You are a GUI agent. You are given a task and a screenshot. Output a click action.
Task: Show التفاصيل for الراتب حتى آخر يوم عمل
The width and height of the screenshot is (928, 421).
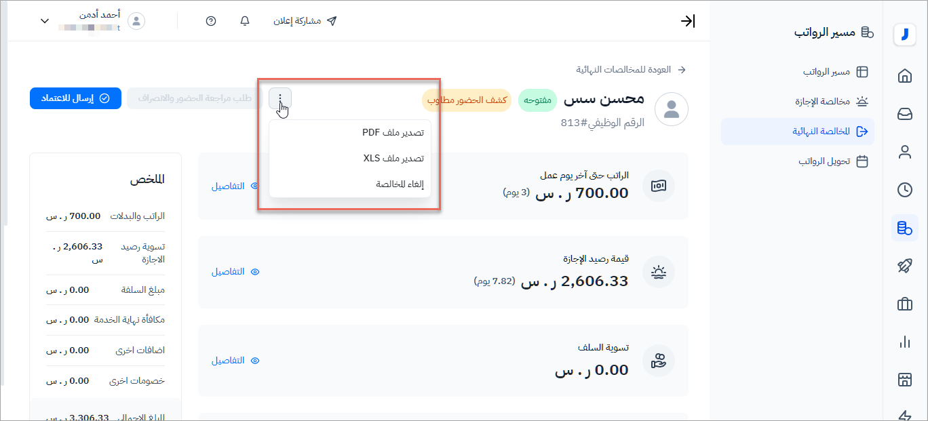click(x=235, y=186)
